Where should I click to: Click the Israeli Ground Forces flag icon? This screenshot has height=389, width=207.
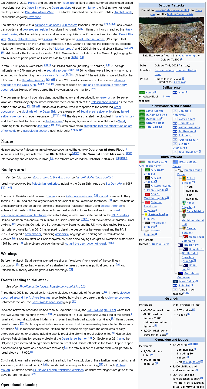[180, 170]
